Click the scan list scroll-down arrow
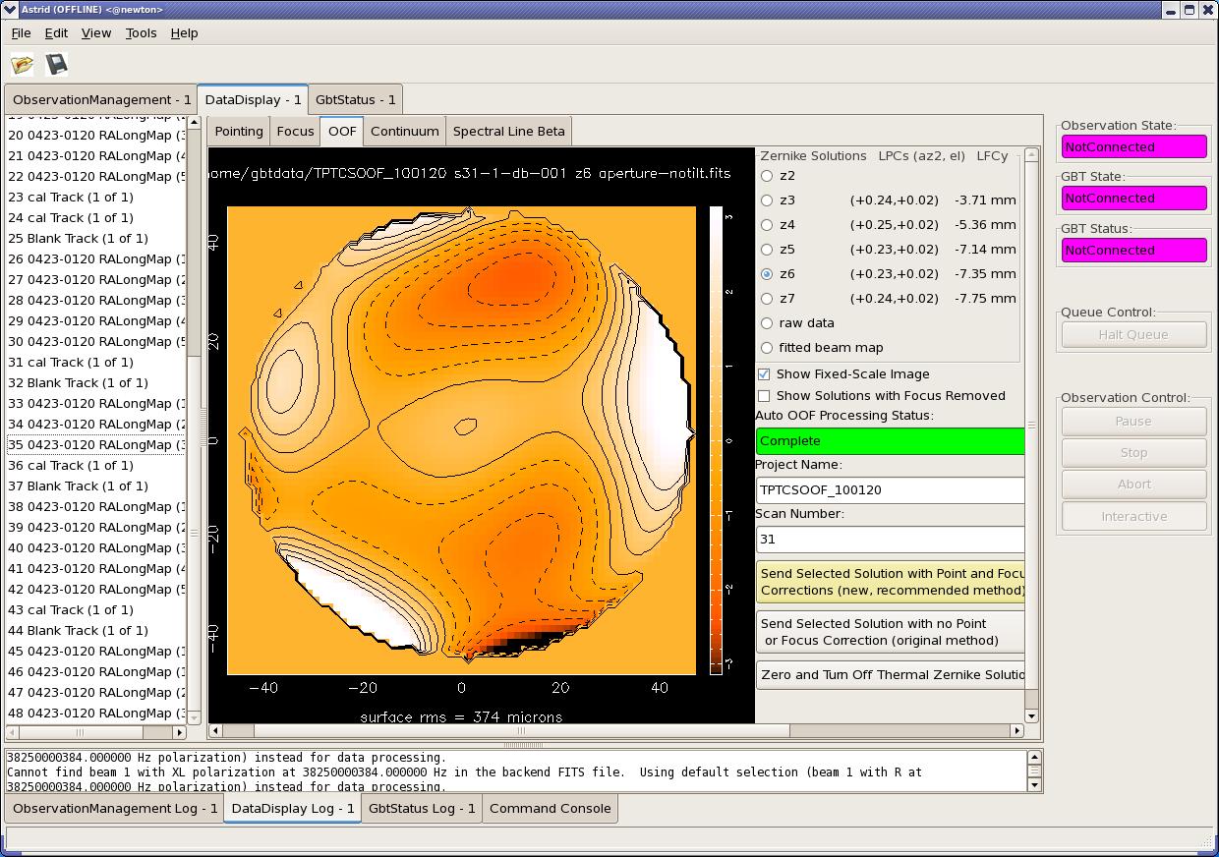This screenshot has width=1219, height=857. pos(194,717)
